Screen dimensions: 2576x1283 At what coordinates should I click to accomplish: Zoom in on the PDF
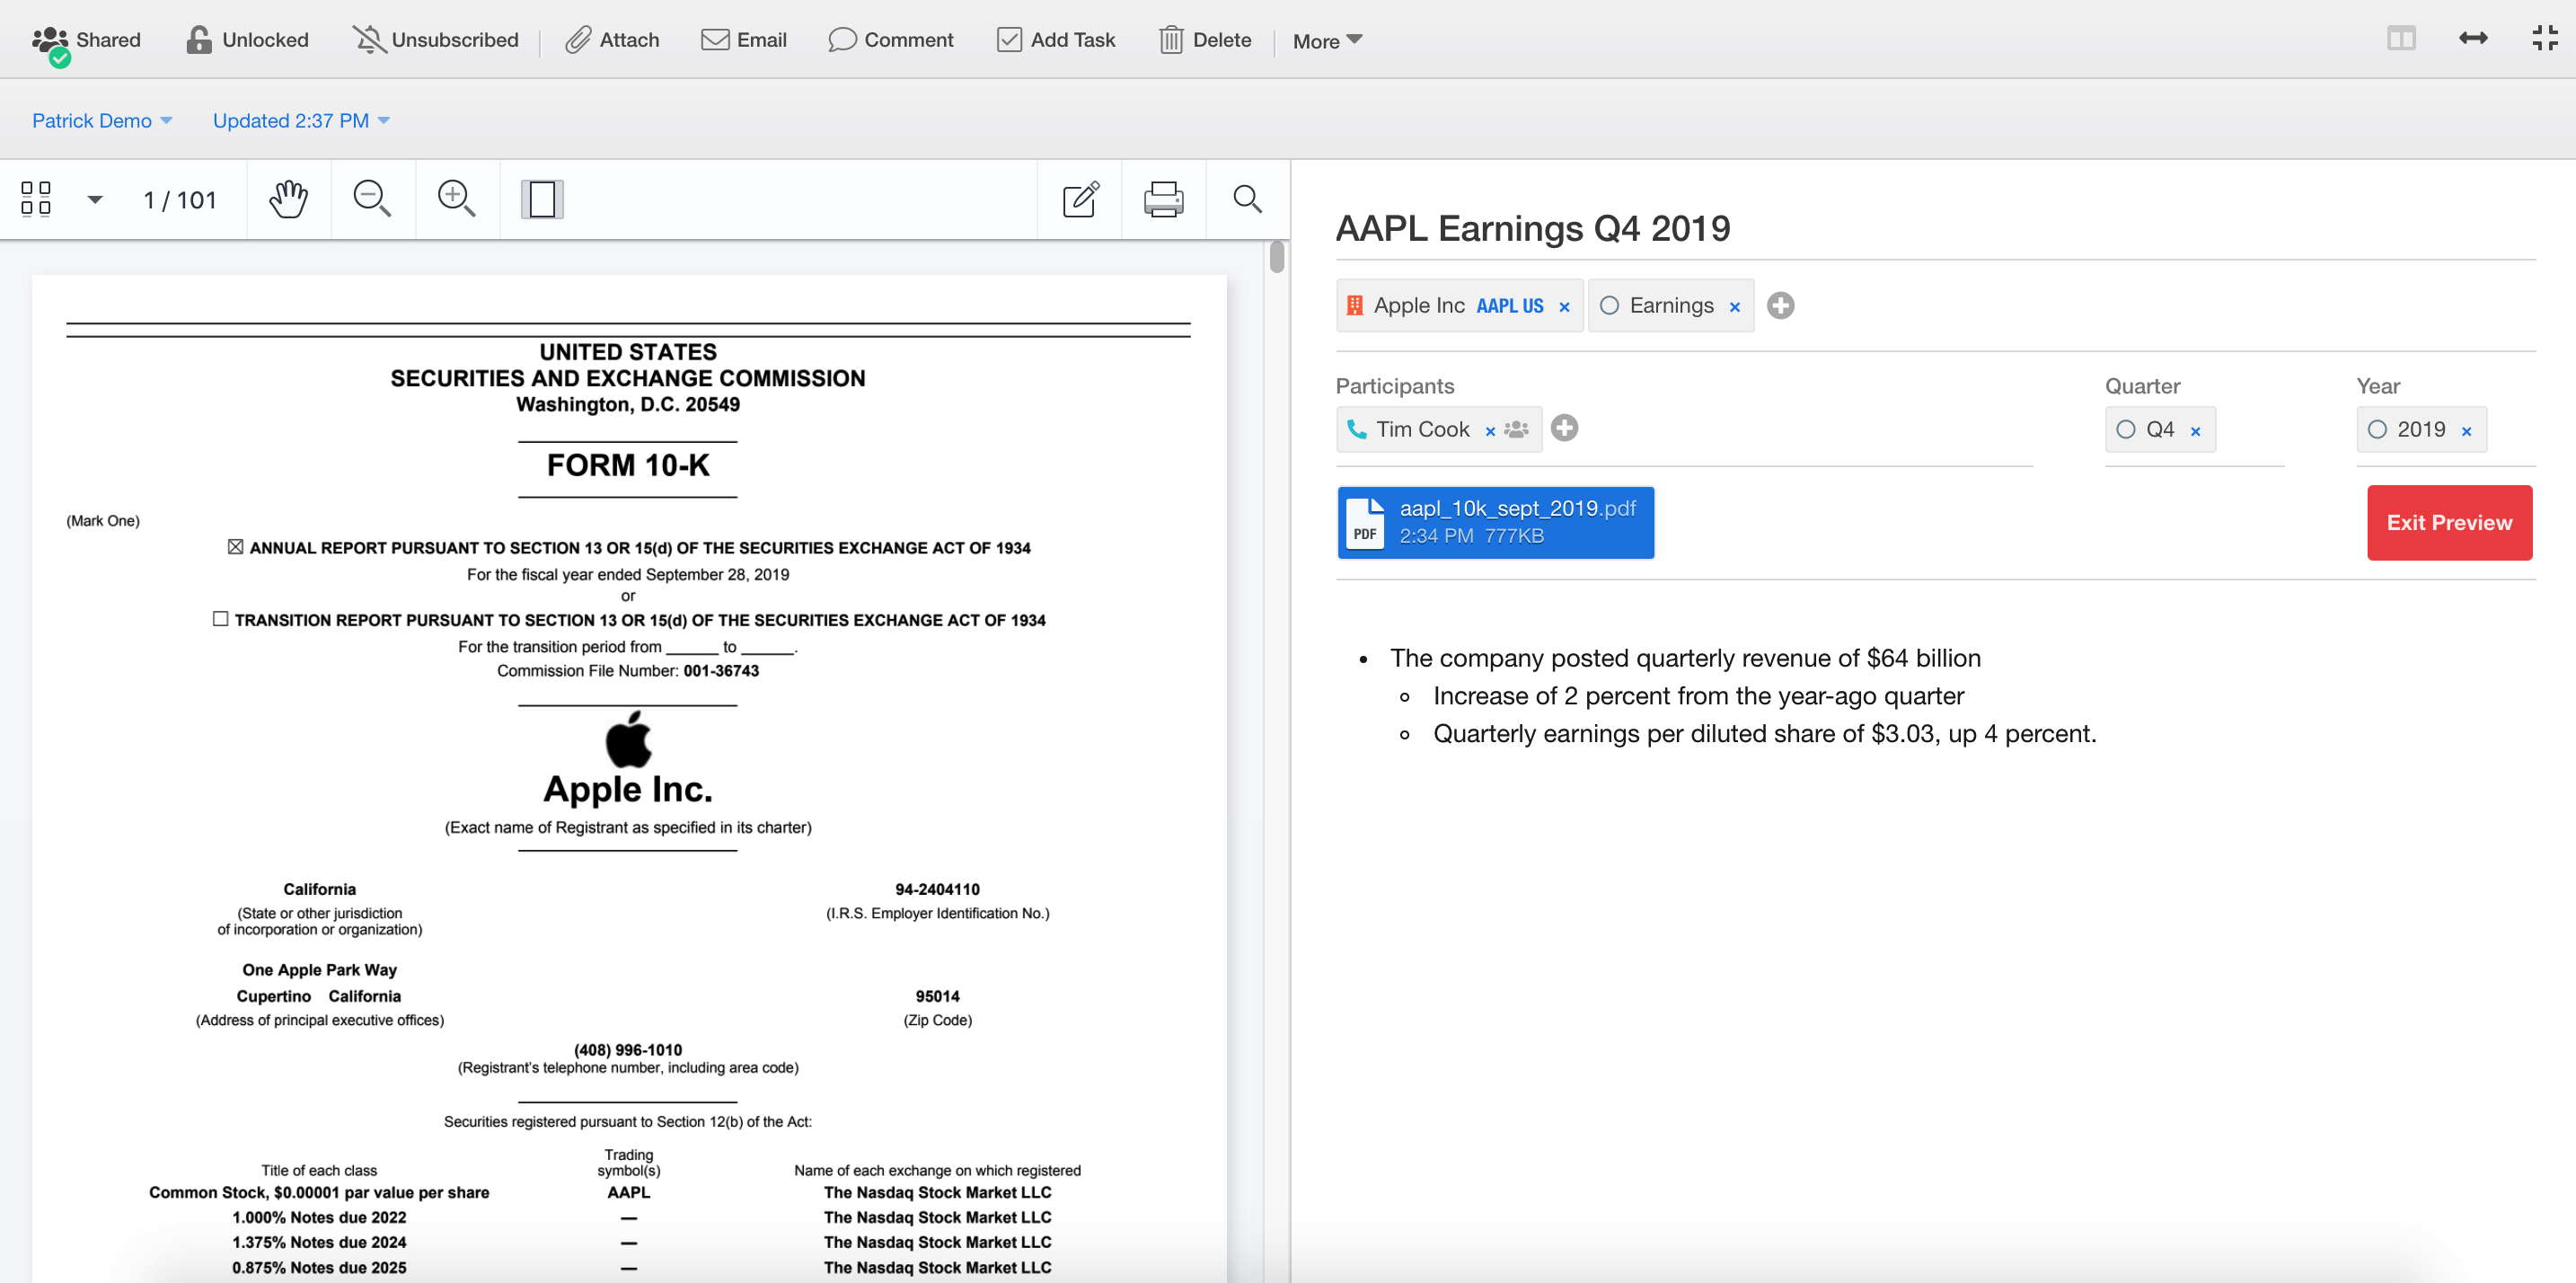tap(456, 199)
